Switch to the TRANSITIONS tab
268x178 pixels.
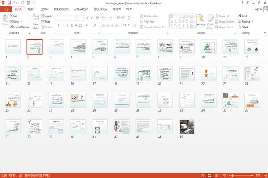click(x=61, y=9)
